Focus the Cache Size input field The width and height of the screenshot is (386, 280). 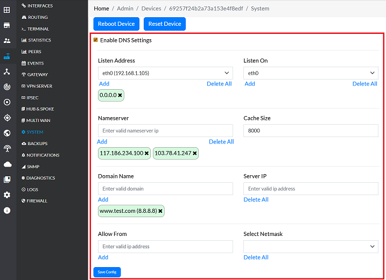(311, 131)
